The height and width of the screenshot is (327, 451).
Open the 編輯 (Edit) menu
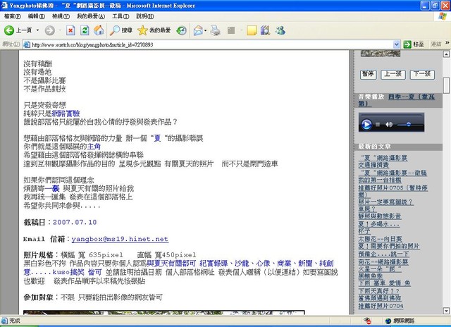pyautogui.click(x=36, y=16)
